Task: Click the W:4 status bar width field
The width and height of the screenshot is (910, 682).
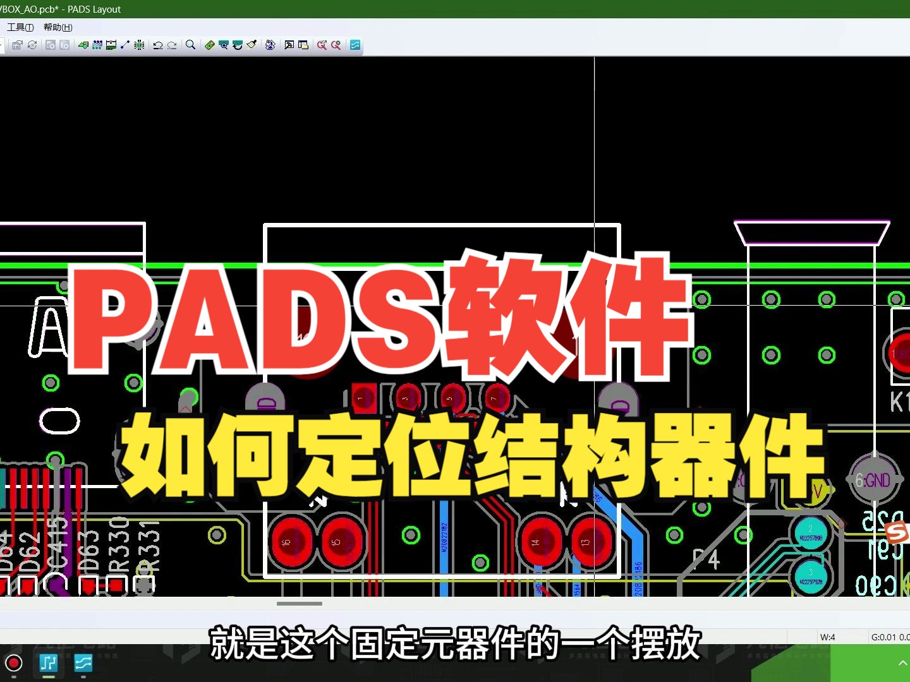Action: pyautogui.click(x=842, y=637)
